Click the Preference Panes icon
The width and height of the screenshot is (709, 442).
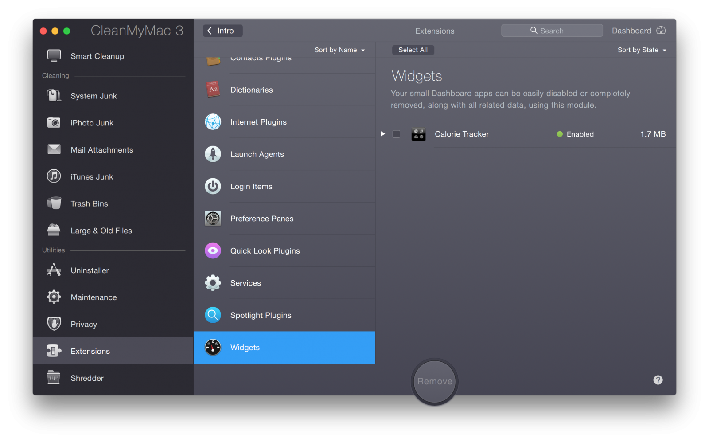click(x=213, y=219)
